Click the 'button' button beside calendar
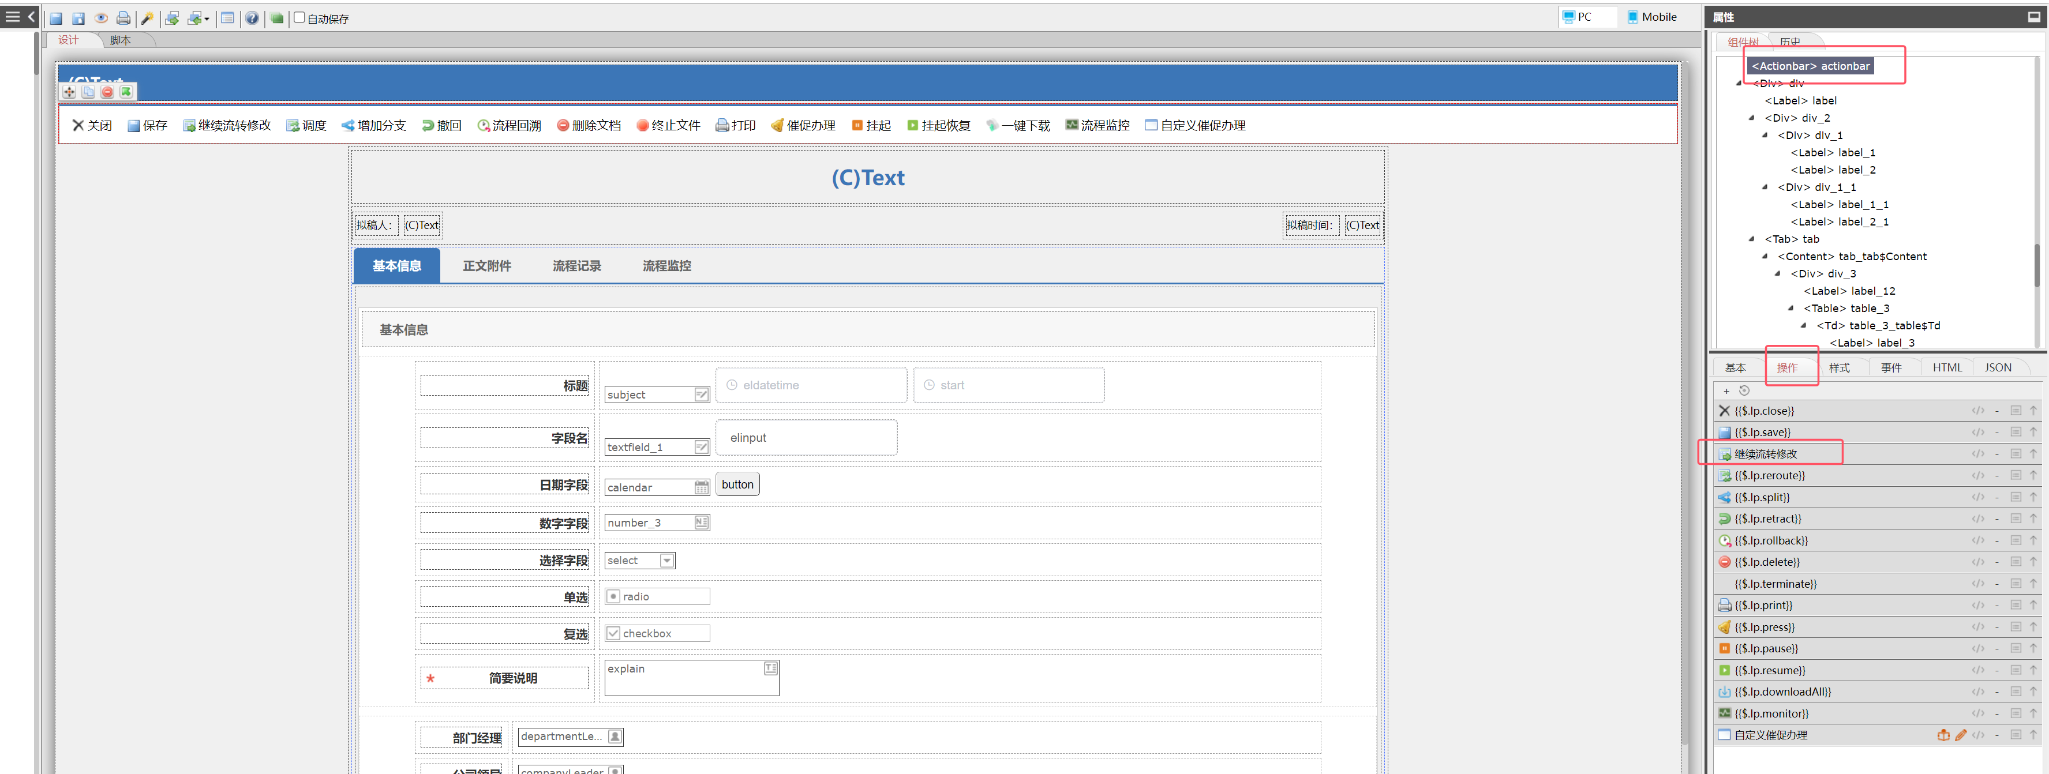Viewport: 2049px width, 774px height. click(736, 484)
